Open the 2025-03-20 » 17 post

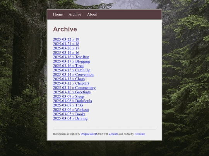point(66,48)
